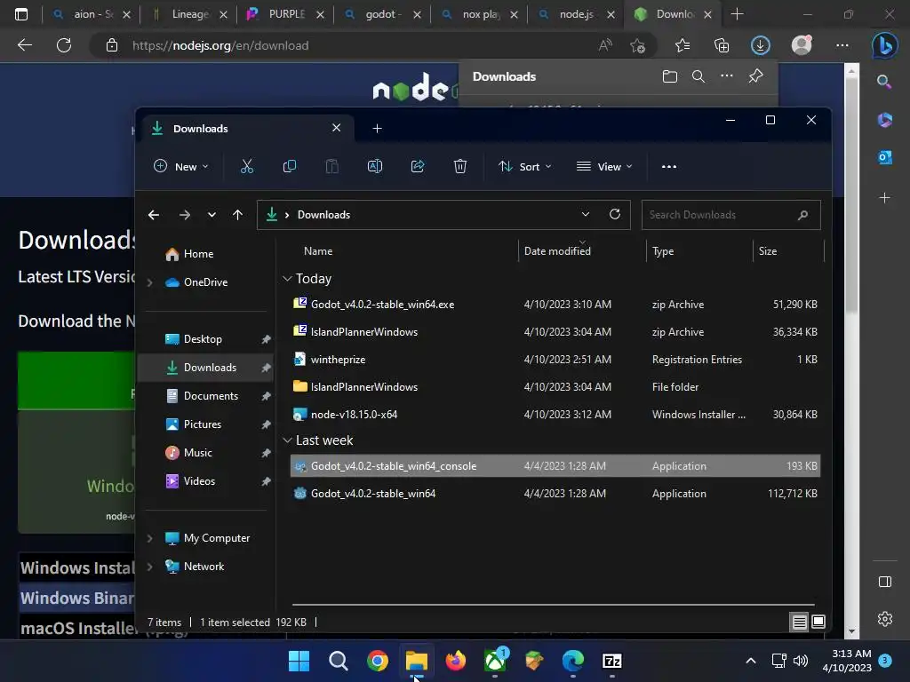The width and height of the screenshot is (910, 682).
Task: Open the Sort dropdown menu
Action: [524, 166]
